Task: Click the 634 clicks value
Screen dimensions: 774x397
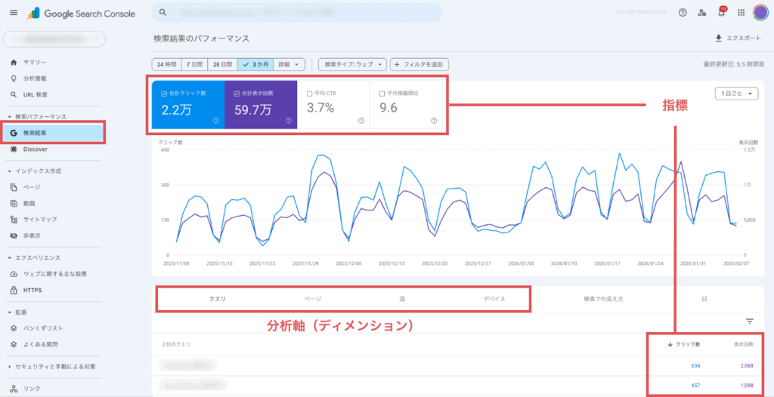Action: [695, 365]
